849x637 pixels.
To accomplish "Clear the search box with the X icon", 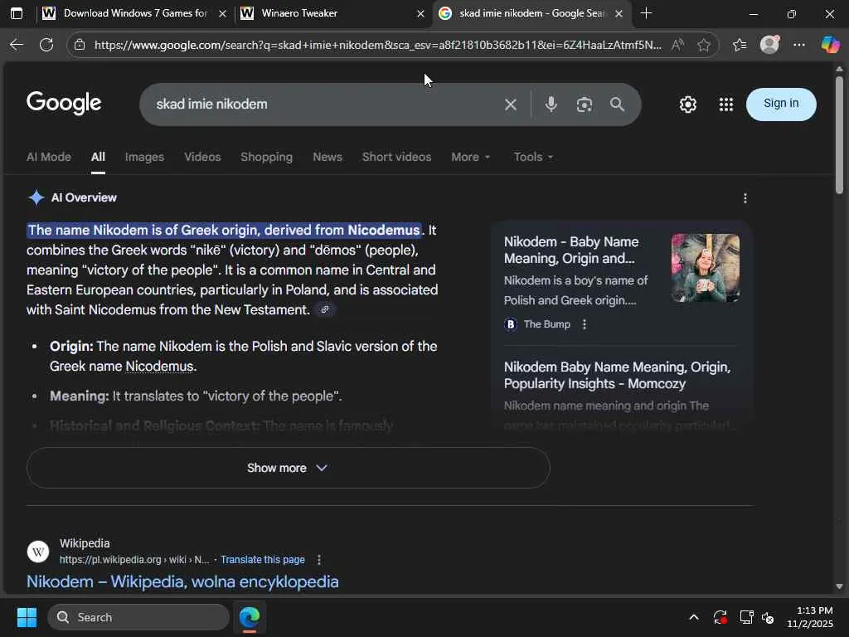I will click(511, 105).
